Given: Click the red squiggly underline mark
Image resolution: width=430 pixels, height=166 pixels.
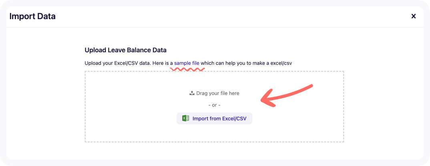Looking at the screenshot, I should 188,69.
